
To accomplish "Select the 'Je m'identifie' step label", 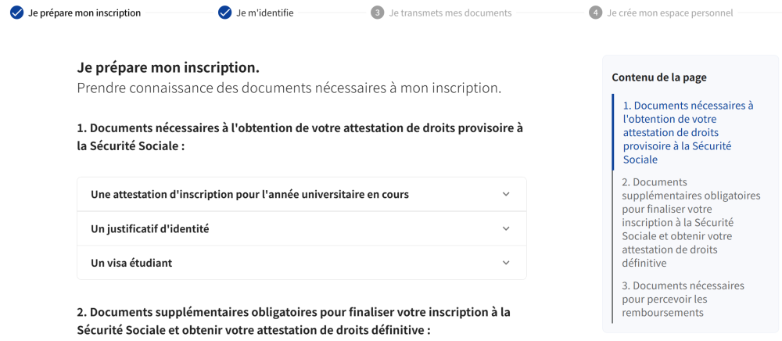I will pos(265,13).
